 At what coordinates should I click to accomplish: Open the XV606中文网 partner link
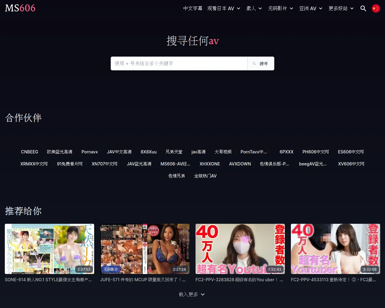pyautogui.click(x=351, y=164)
